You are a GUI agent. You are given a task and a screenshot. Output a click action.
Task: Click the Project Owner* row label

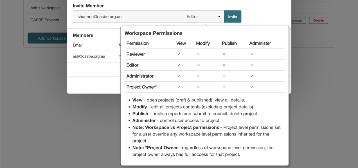141,87
